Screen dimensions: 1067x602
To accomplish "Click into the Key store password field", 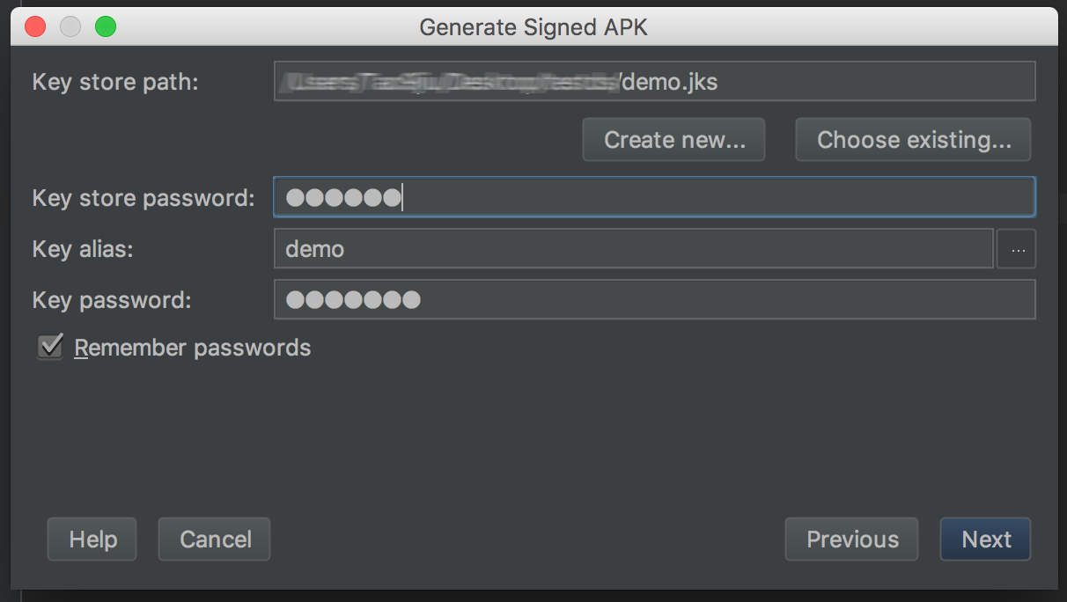I will (x=653, y=197).
